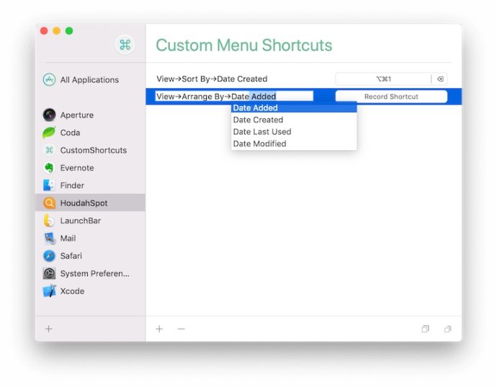Click the View→Arrange By→Date Added text field
The width and height of the screenshot is (497, 388).
click(234, 96)
